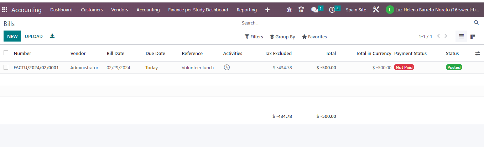Image resolution: width=484 pixels, height=147 pixels.
Task: Sort by Bill Date column header
Action: click(x=115, y=54)
